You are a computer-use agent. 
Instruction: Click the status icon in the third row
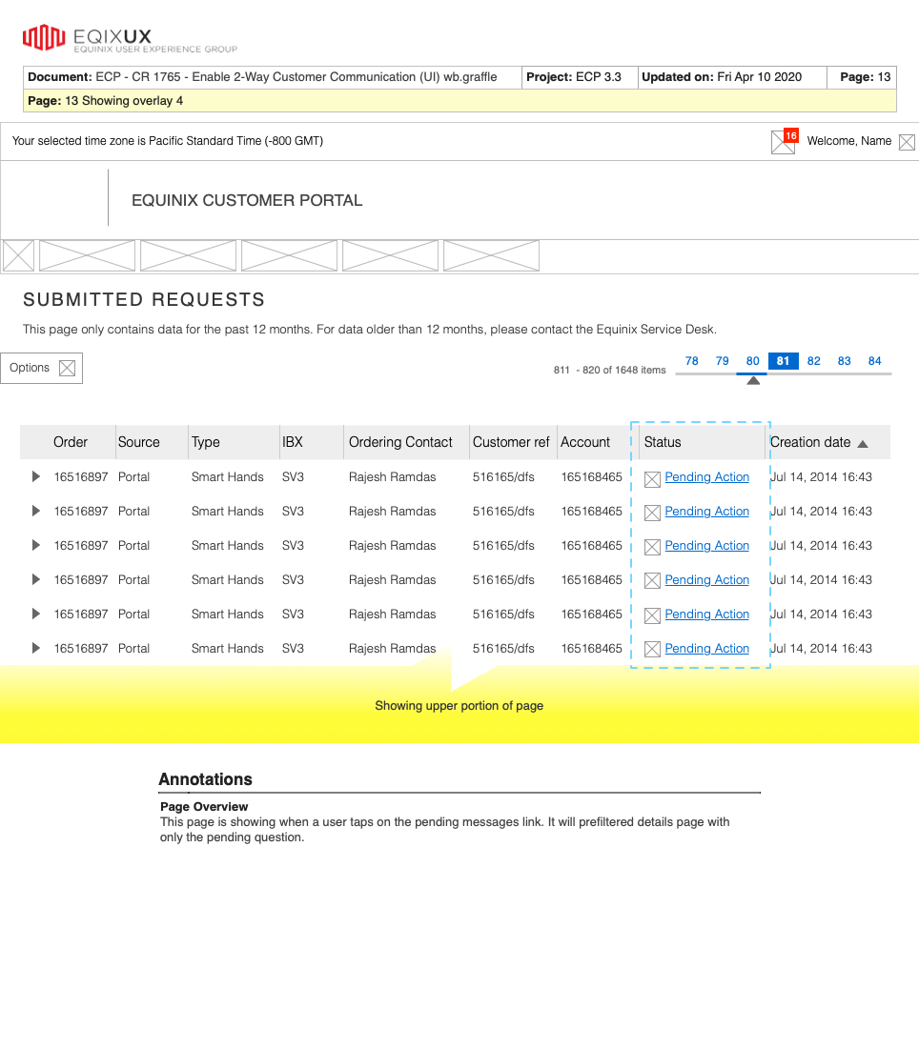pyautogui.click(x=652, y=547)
